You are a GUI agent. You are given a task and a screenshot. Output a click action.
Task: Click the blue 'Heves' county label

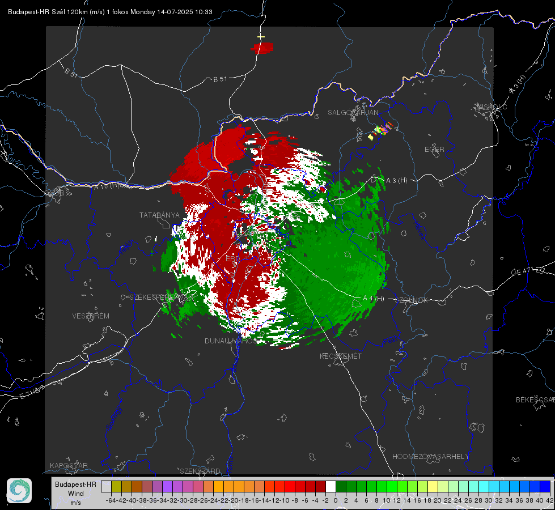(419, 231)
